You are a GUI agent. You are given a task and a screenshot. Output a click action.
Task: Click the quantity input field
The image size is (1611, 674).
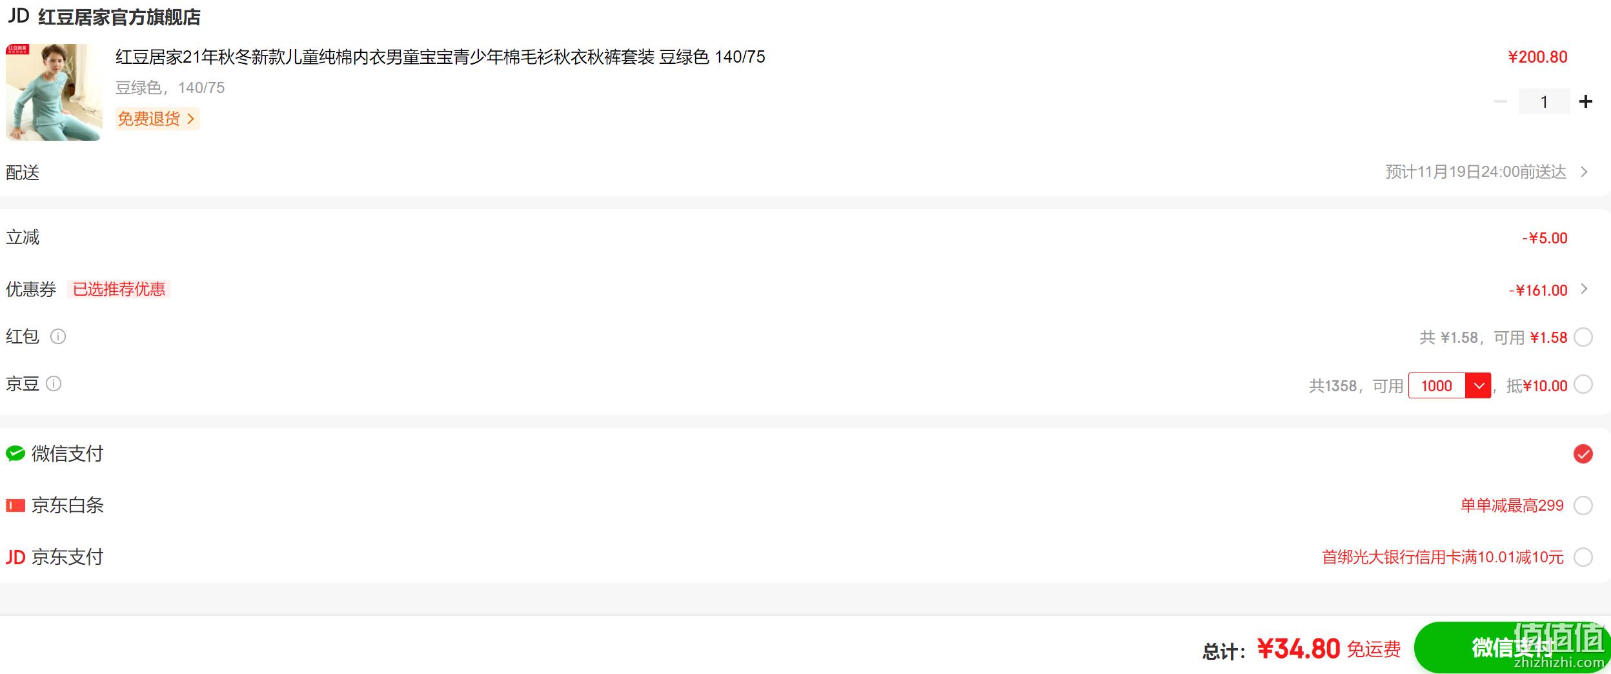(1544, 101)
